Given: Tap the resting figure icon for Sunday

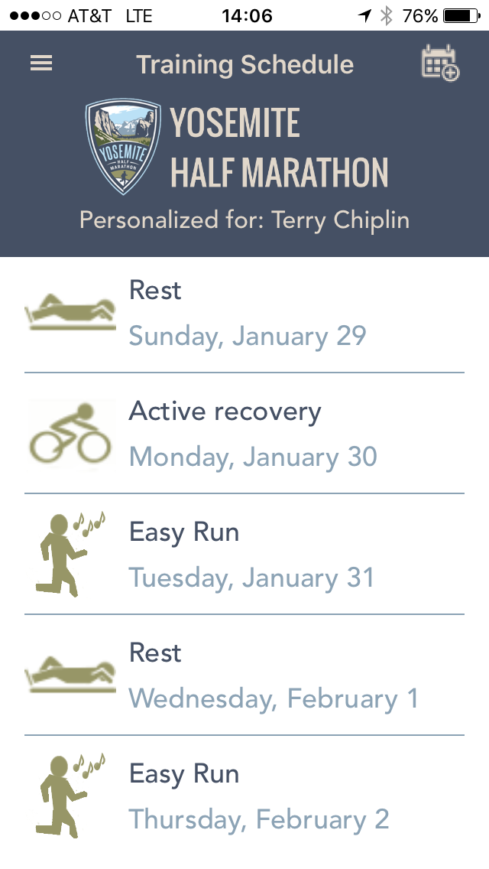Looking at the screenshot, I should 70,312.
